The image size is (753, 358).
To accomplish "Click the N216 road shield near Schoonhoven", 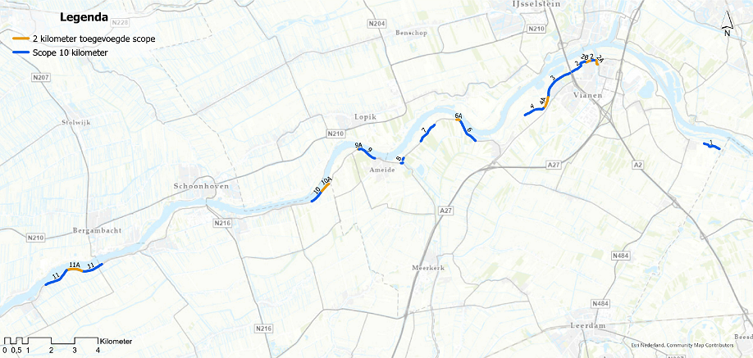I will click(222, 223).
